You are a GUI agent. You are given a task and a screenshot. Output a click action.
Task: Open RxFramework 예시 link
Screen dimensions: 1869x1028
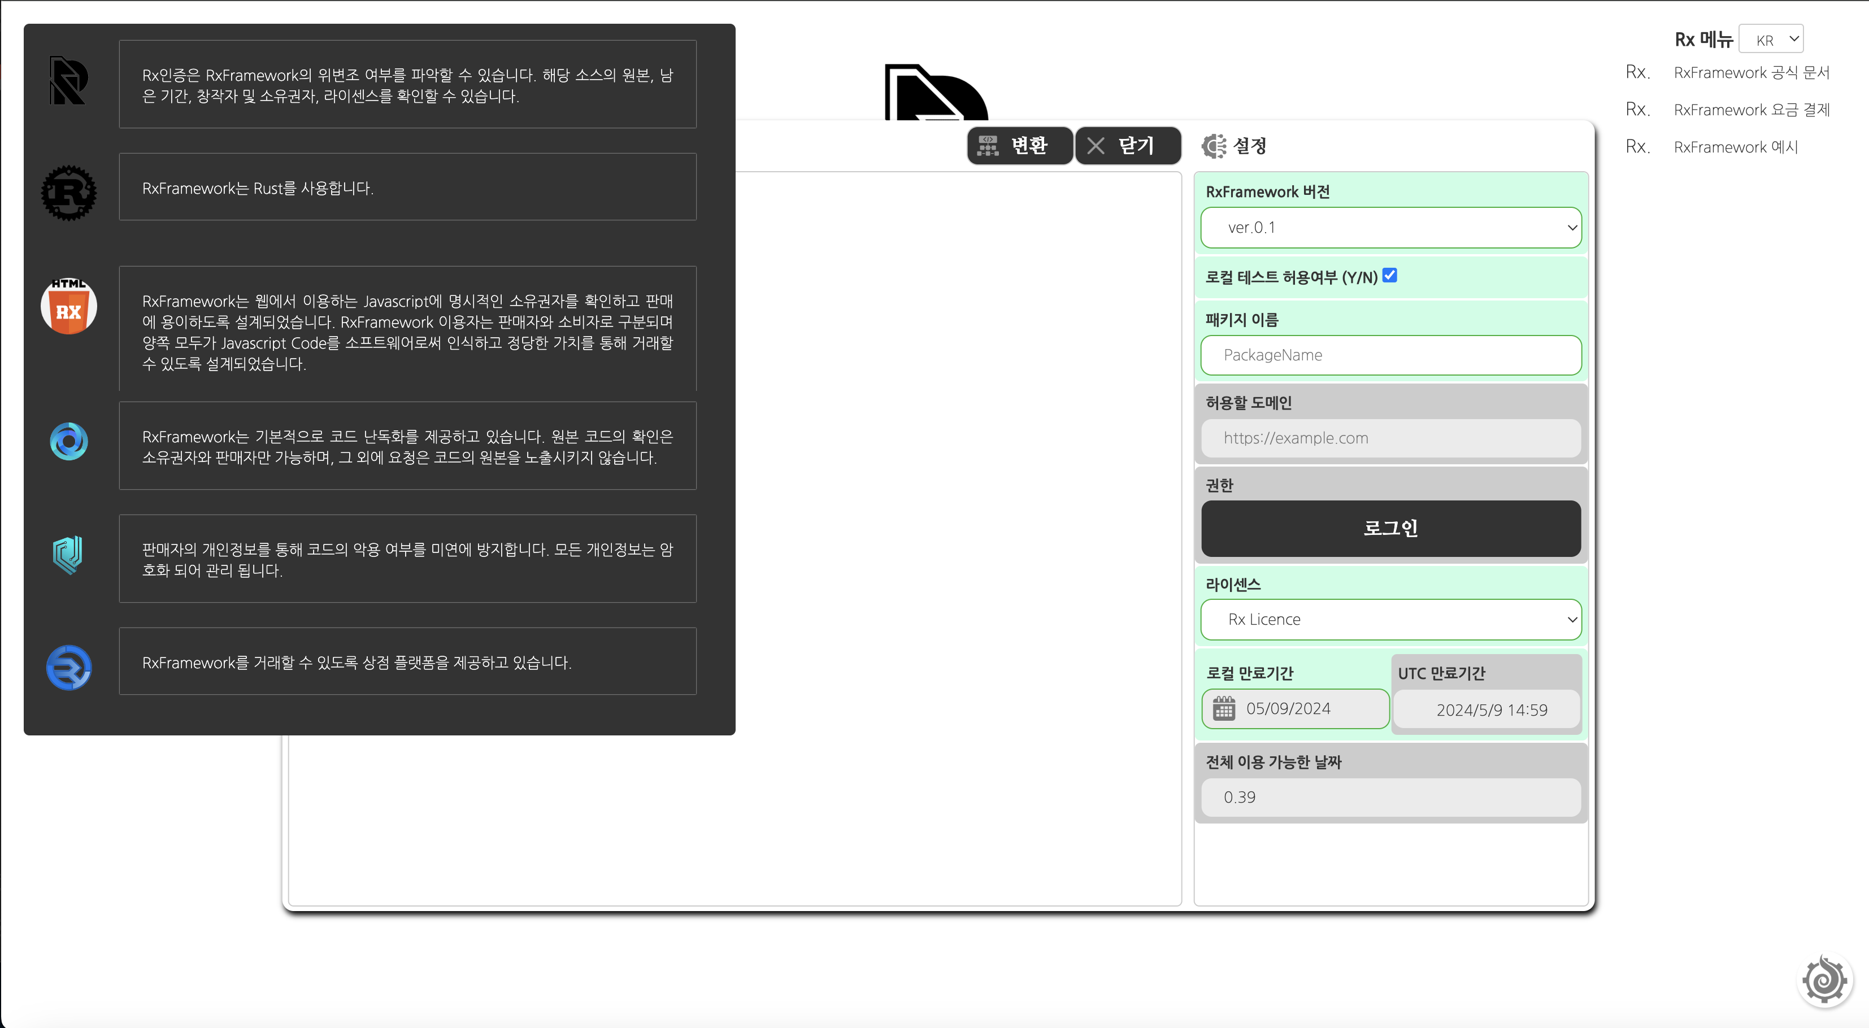point(1736,147)
